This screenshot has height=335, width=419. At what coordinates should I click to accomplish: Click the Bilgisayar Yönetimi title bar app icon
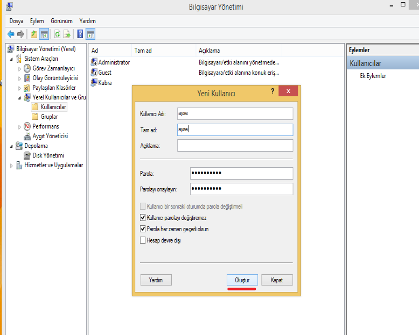click(9, 6)
